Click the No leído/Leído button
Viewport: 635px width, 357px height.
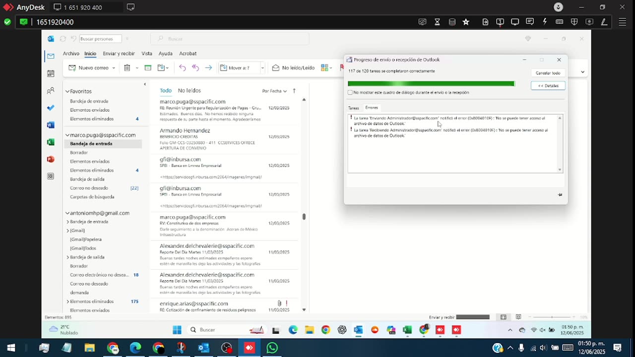click(293, 68)
